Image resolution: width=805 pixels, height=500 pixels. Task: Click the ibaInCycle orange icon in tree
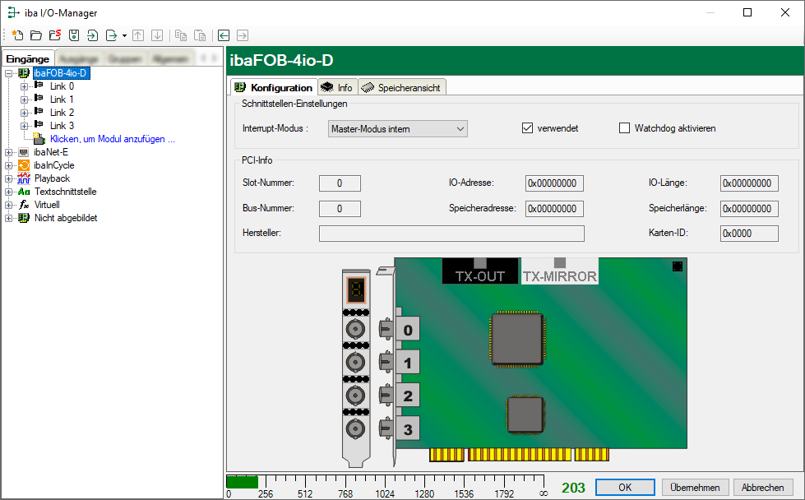pyautogui.click(x=24, y=165)
